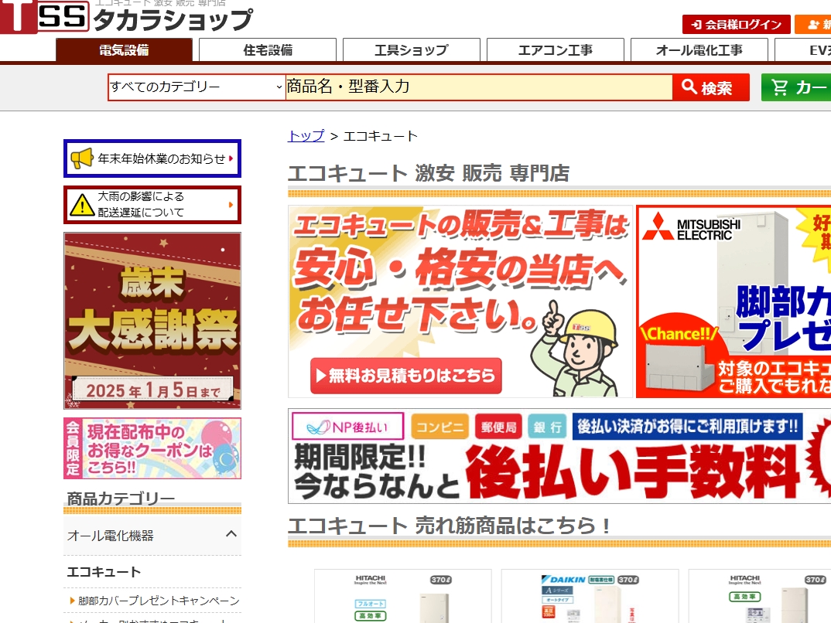Viewport: 831px width, 623px height.
Task: Click the 歳末大感謝祭 banner
Action: point(152,321)
